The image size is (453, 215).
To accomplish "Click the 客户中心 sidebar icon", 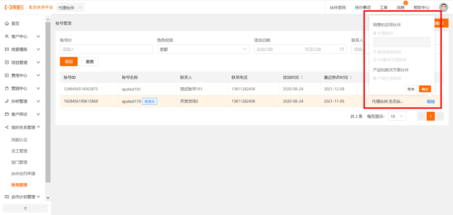I will point(7,37).
